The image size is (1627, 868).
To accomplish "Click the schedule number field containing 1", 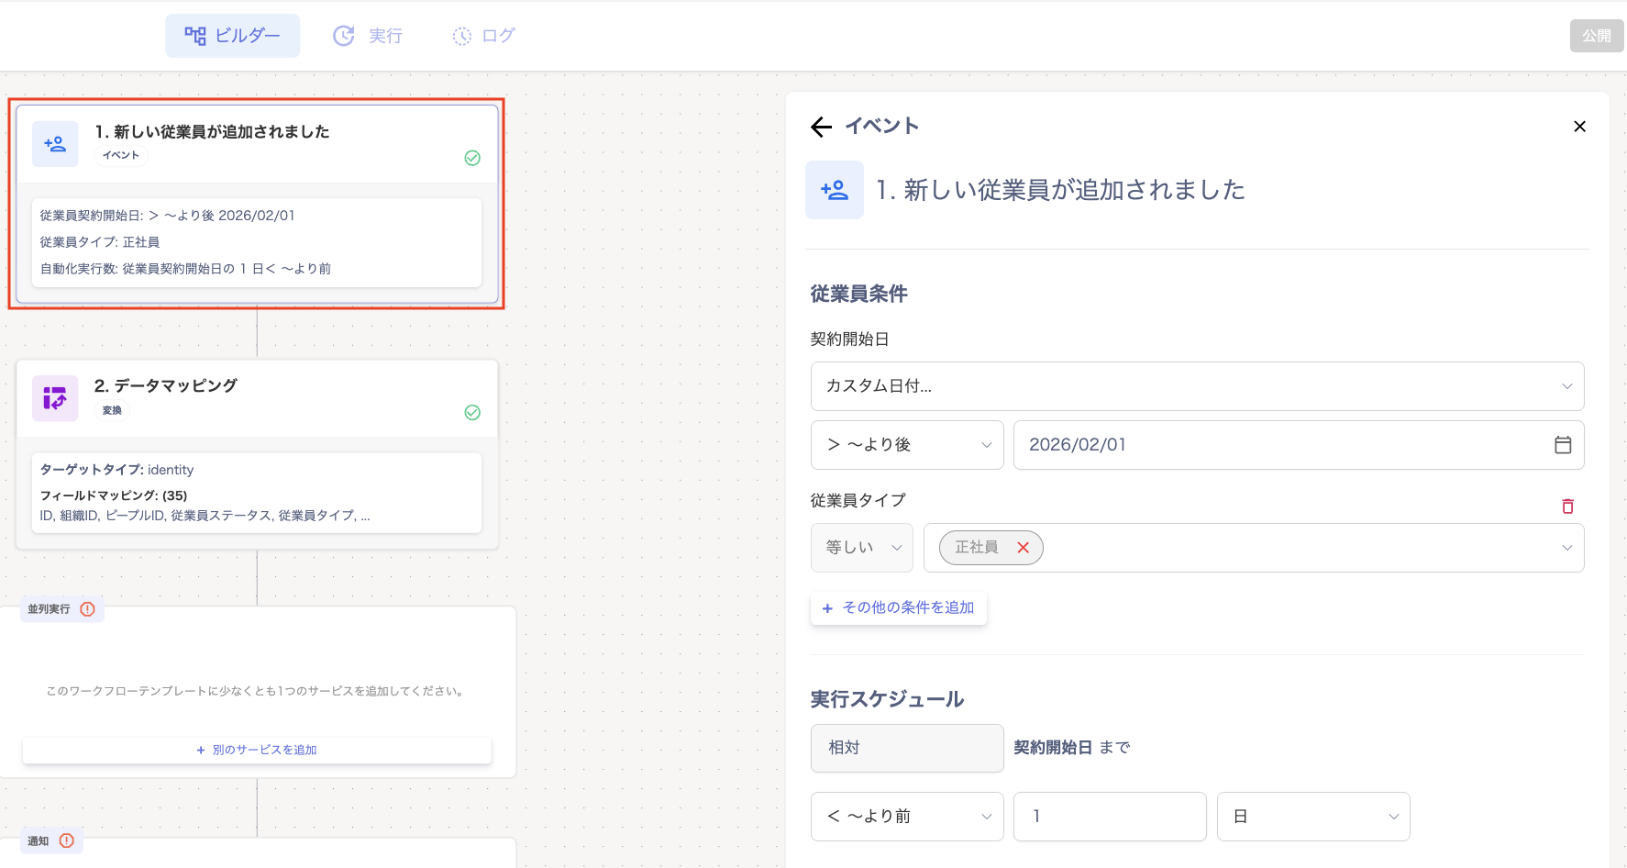I will pyautogui.click(x=1110, y=817).
